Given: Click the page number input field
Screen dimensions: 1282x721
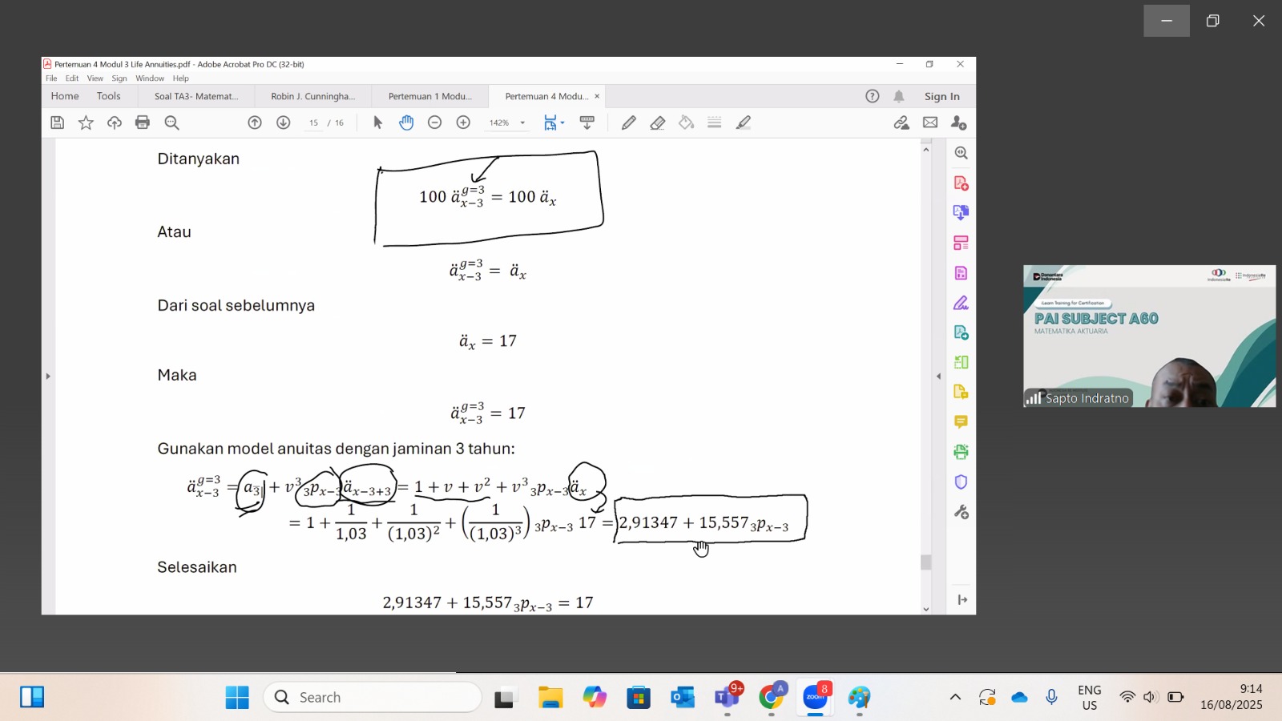Looking at the screenshot, I should point(313,123).
